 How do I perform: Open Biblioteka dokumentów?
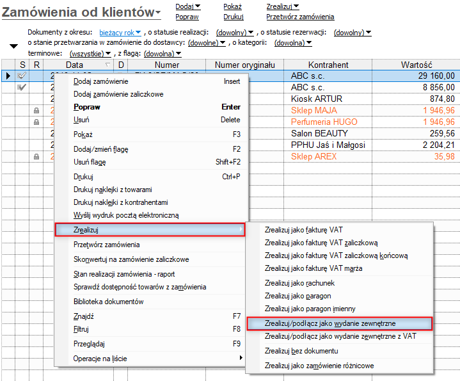[150, 302]
